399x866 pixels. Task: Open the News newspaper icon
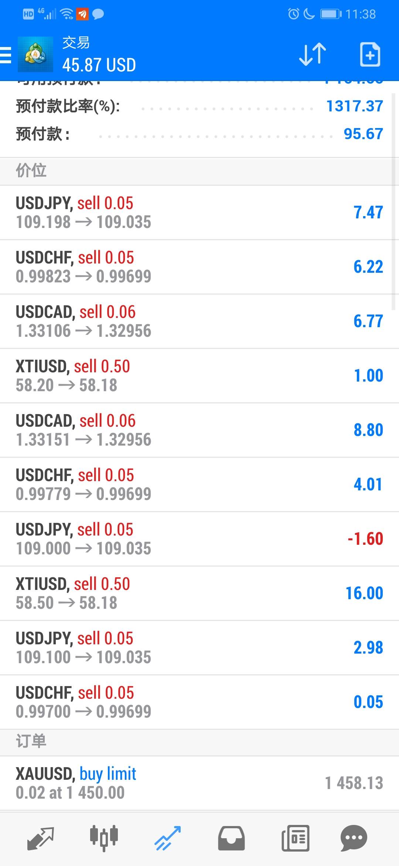click(295, 838)
